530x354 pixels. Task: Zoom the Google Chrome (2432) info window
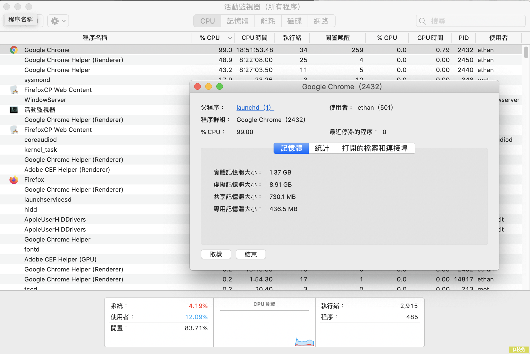pyautogui.click(x=220, y=87)
